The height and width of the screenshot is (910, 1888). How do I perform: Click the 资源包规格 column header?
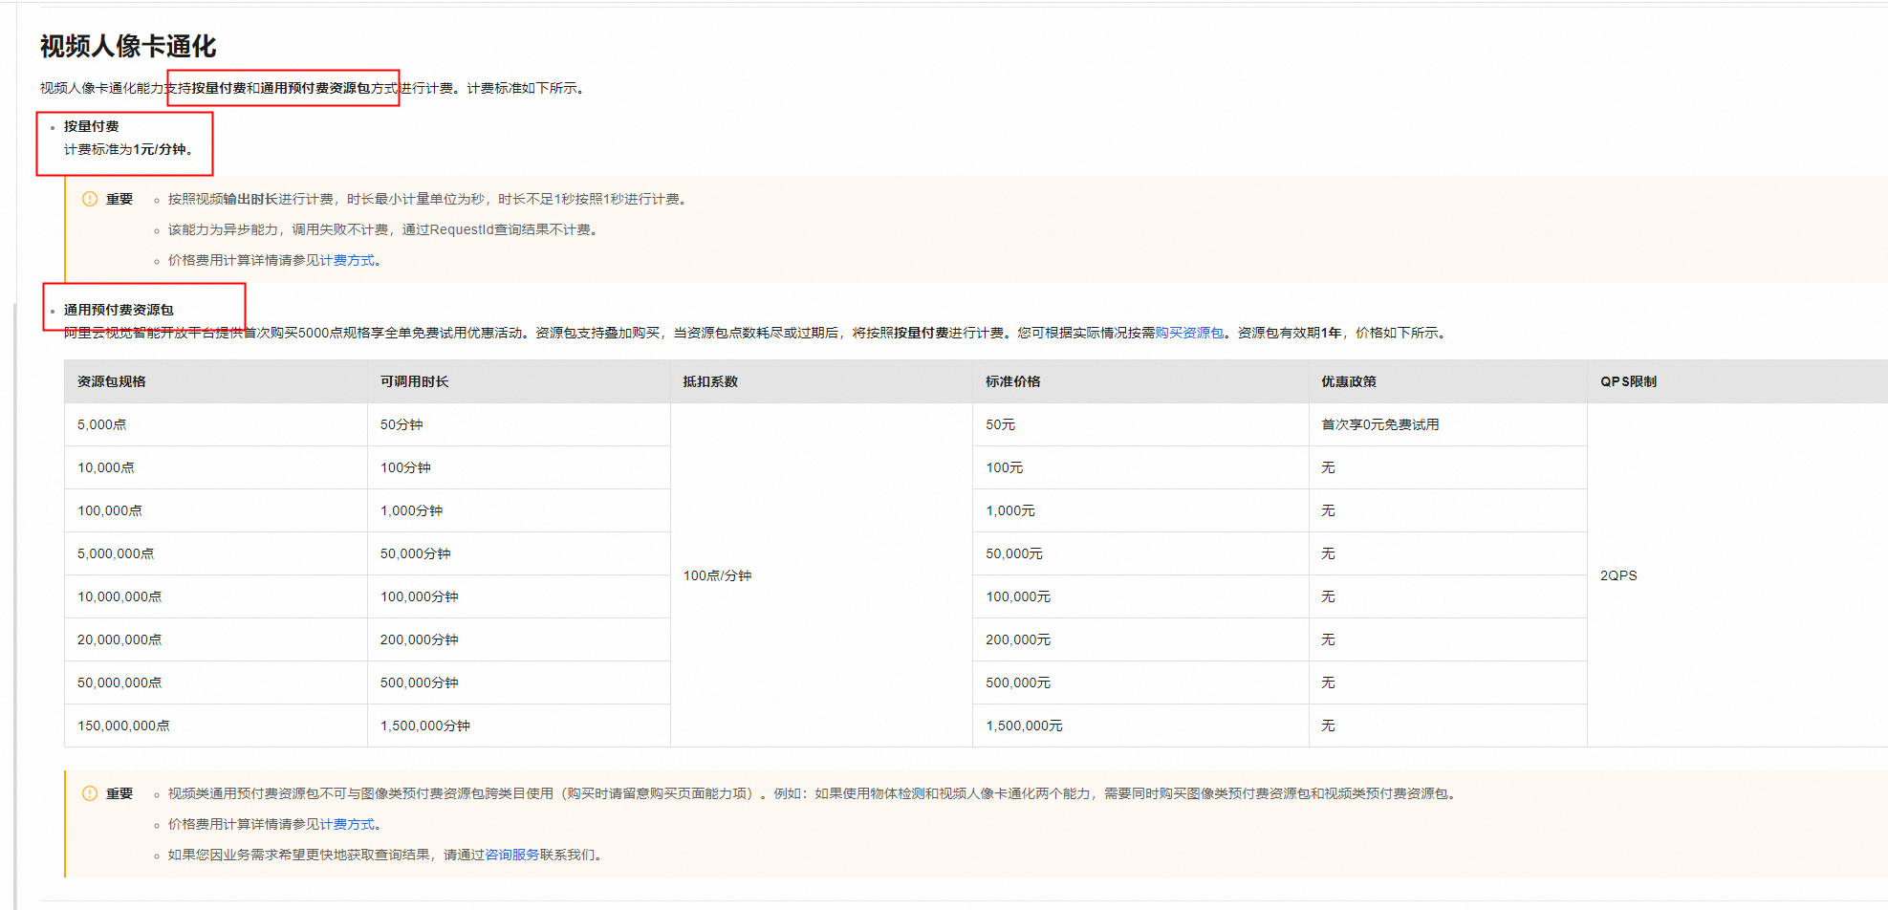pos(216,381)
